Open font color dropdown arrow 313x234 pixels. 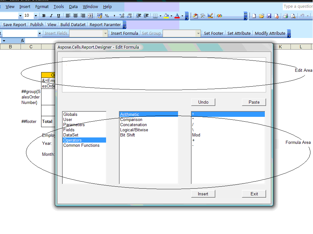[182, 16]
